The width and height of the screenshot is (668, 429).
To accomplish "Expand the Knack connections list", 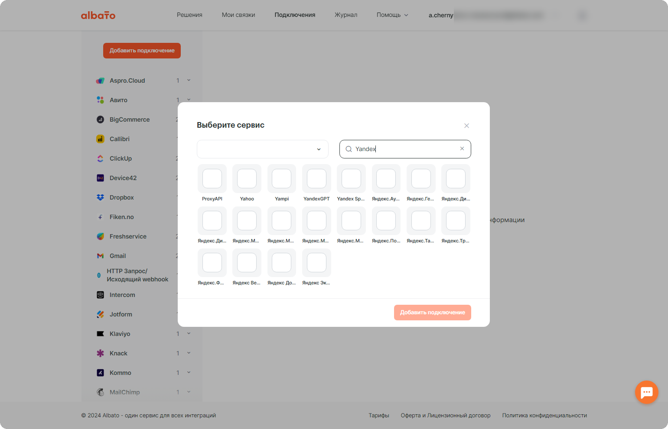I will coord(189,353).
